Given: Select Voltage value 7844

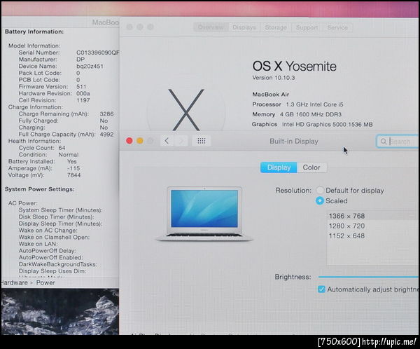Looking at the screenshot, I should coord(73,175).
